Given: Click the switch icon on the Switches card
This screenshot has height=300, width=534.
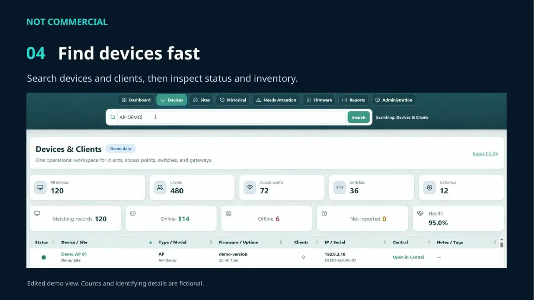Looking at the screenshot, I should [x=340, y=187].
